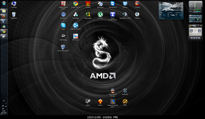The height and width of the screenshot is (119, 205).
Task: Launch SonicStage shortcut
Action: (76, 16)
